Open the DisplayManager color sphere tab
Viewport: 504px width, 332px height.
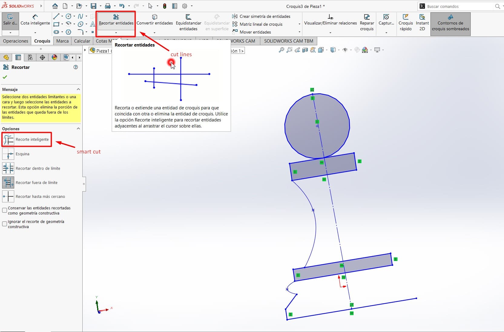pos(54,57)
